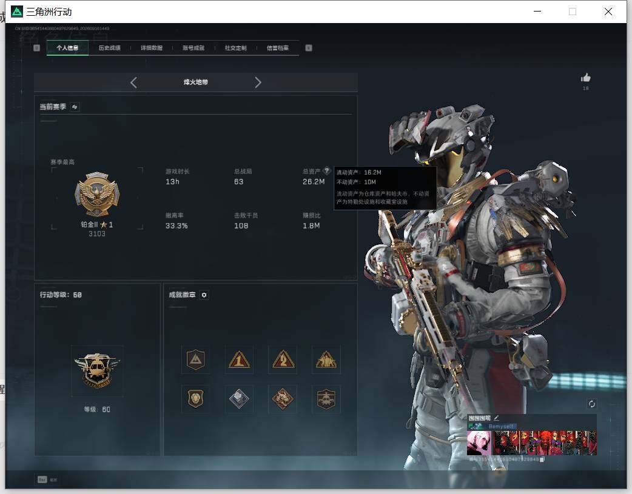Click the rank score 3103
This screenshot has width=632, height=494.
click(x=96, y=234)
